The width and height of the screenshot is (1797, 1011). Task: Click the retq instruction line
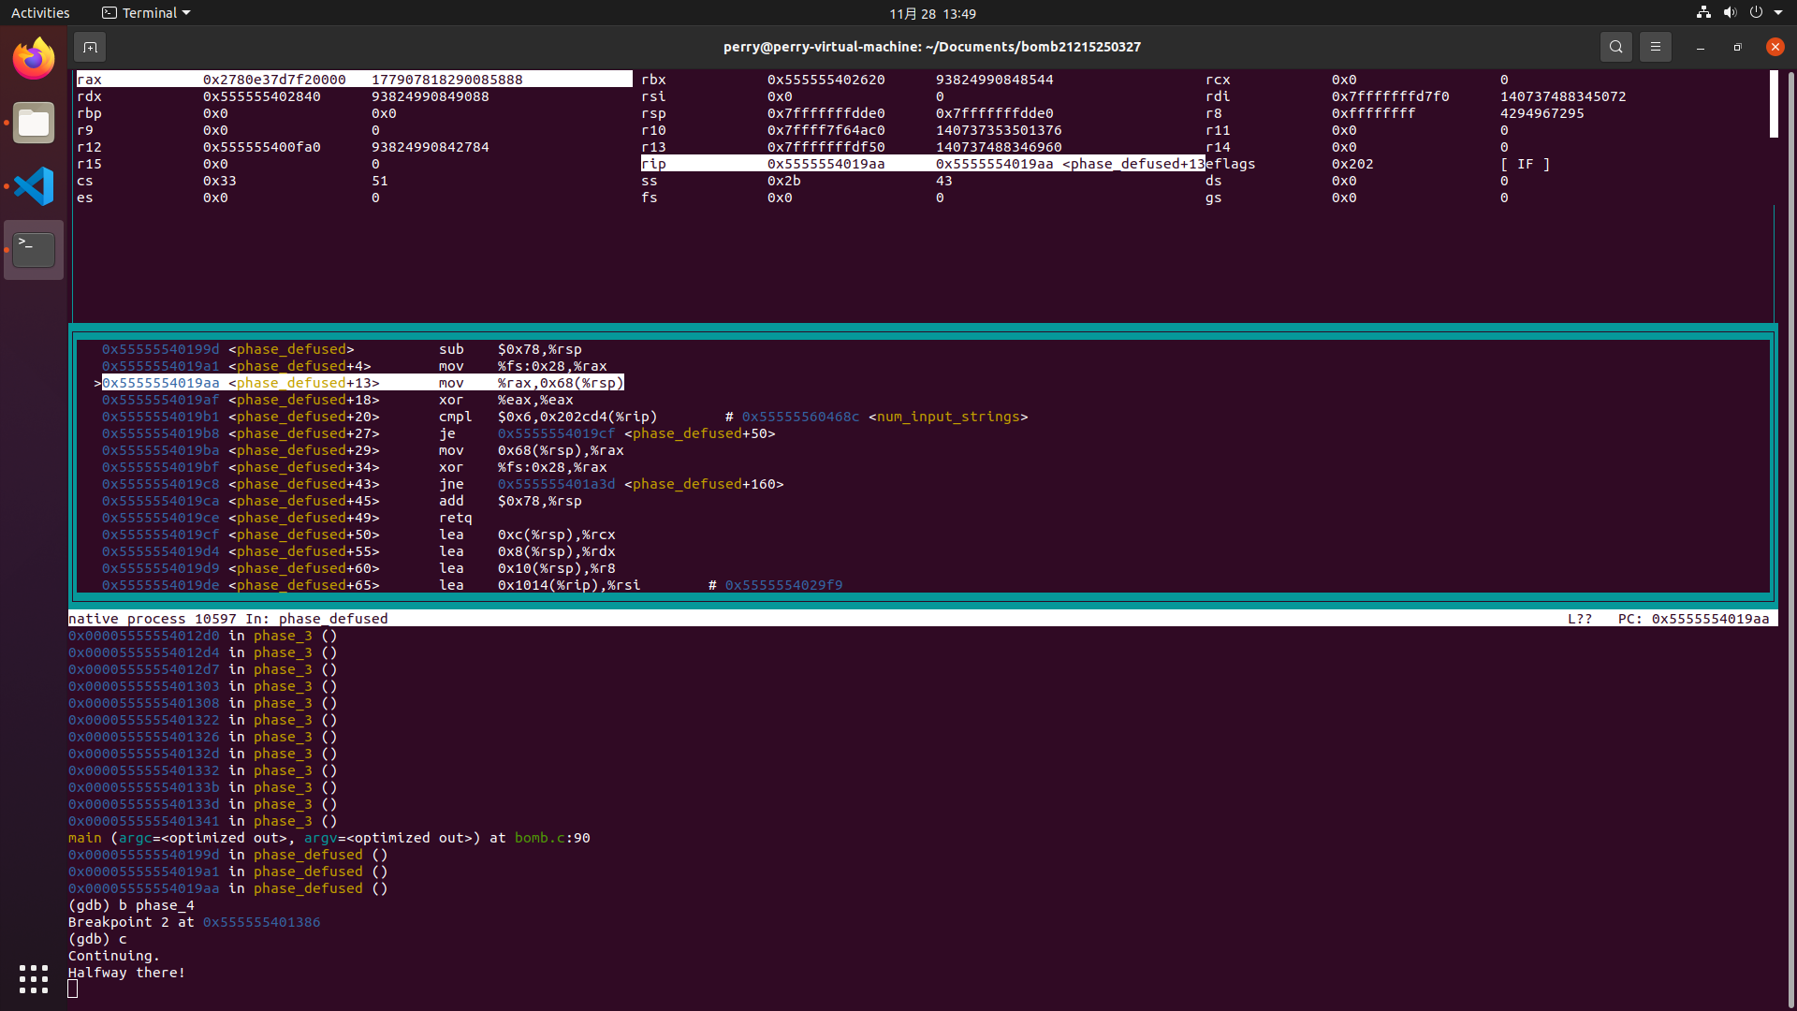pyautogui.click(x=455, y=518)
